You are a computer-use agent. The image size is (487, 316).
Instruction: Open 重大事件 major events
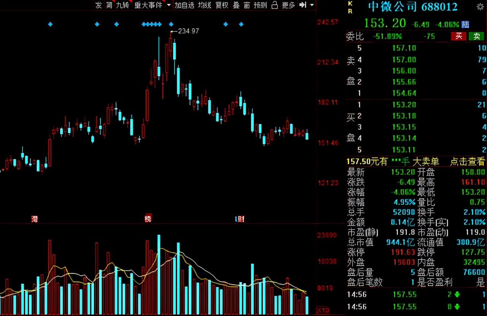(x=148, y=5)
